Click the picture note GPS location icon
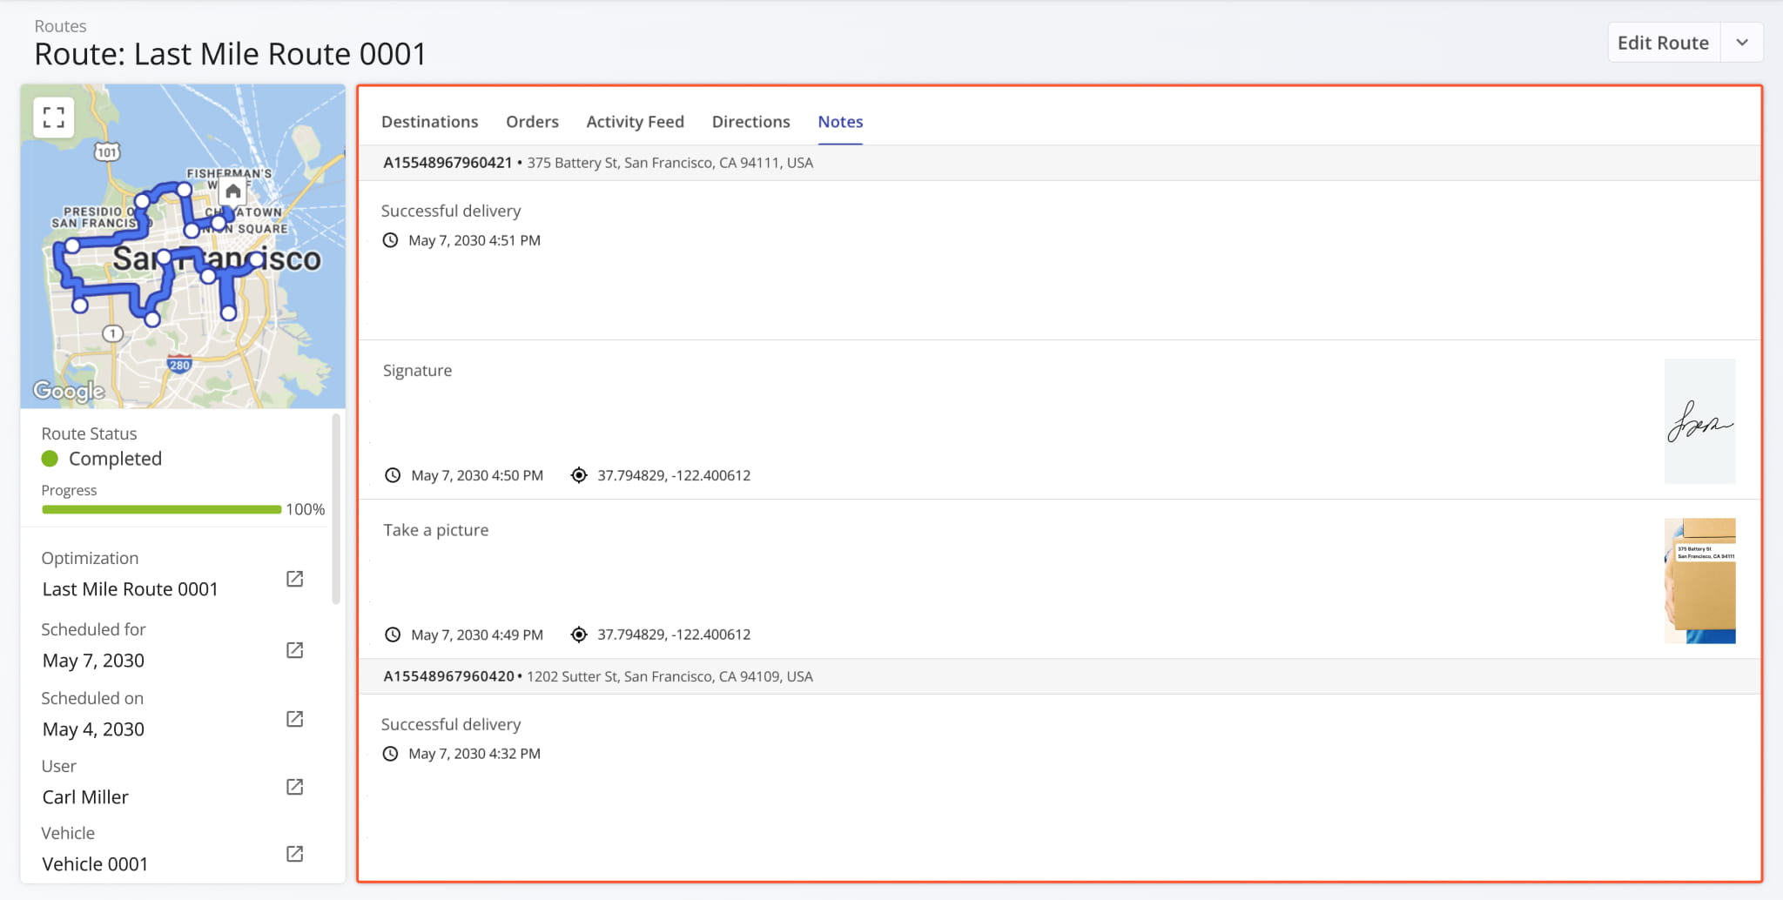 click(x=579, y=635)
